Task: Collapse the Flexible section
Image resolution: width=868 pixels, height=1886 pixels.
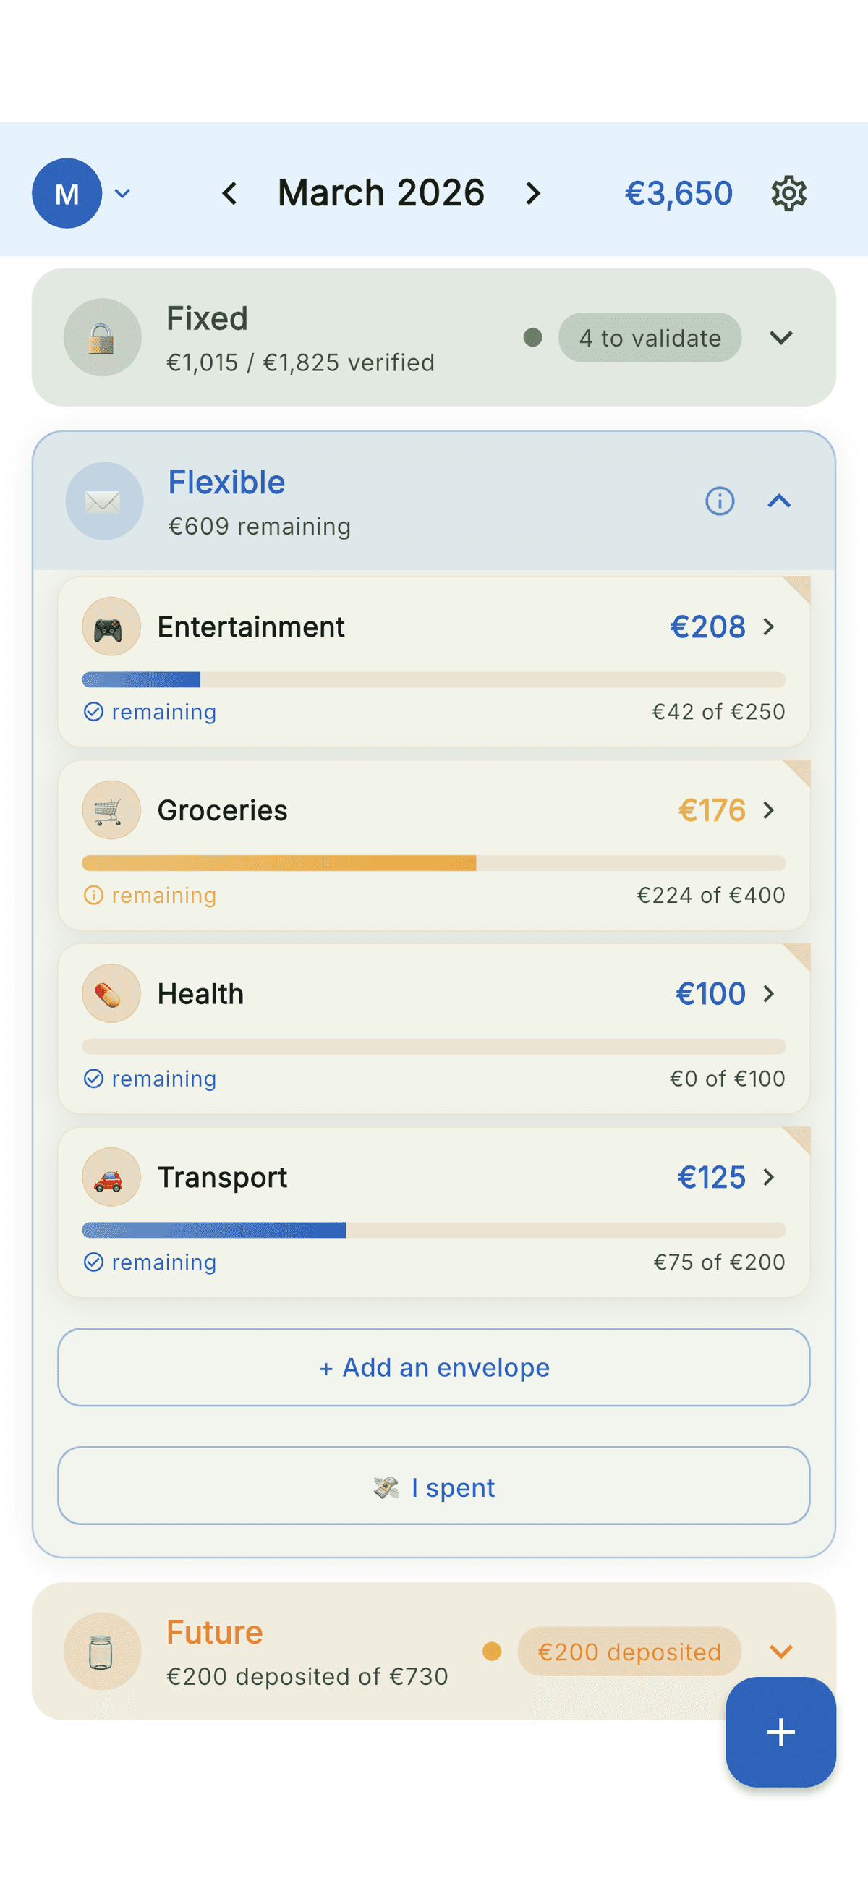Action: 780,501
